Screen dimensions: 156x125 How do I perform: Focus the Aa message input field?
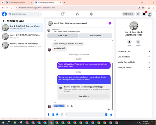85,115
